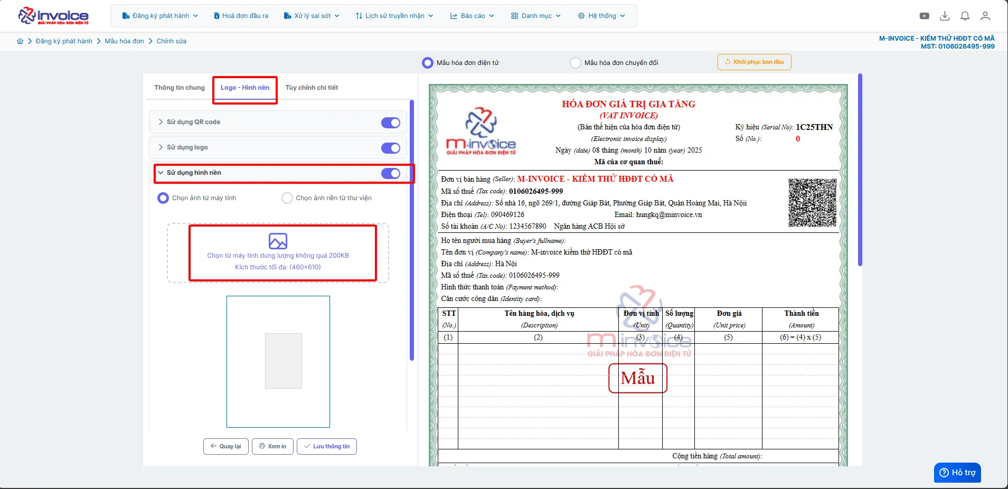Click the left panel vertical scrollbar
This screenshot has height=489, width=1008.
tap(412, 230)
